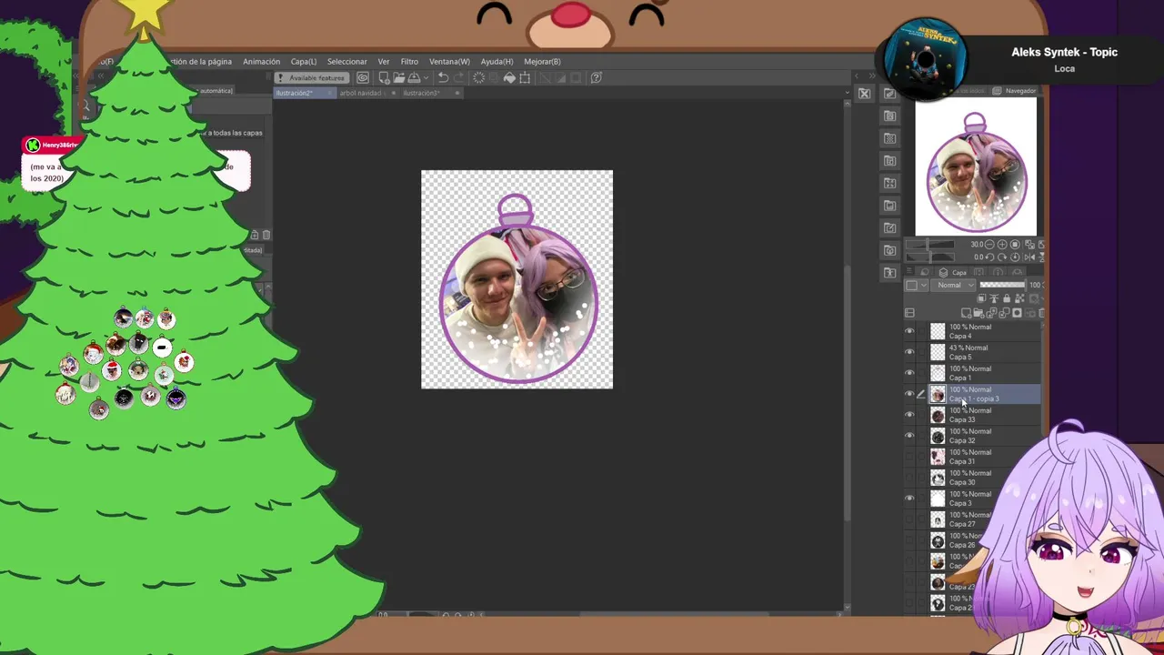Show hidden layer Capa 30 via eye box
Image resolution: width=1164 pixels, height=655 pixels.
pos(909,478)
